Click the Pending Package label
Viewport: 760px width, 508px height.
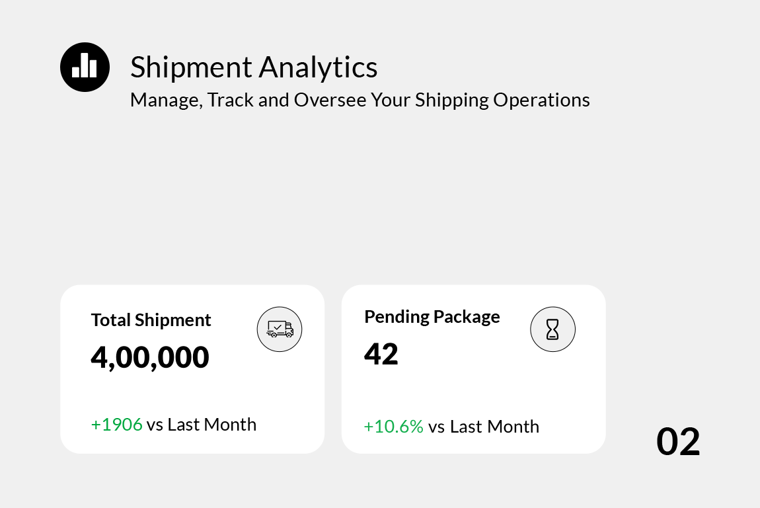(432, 317)
